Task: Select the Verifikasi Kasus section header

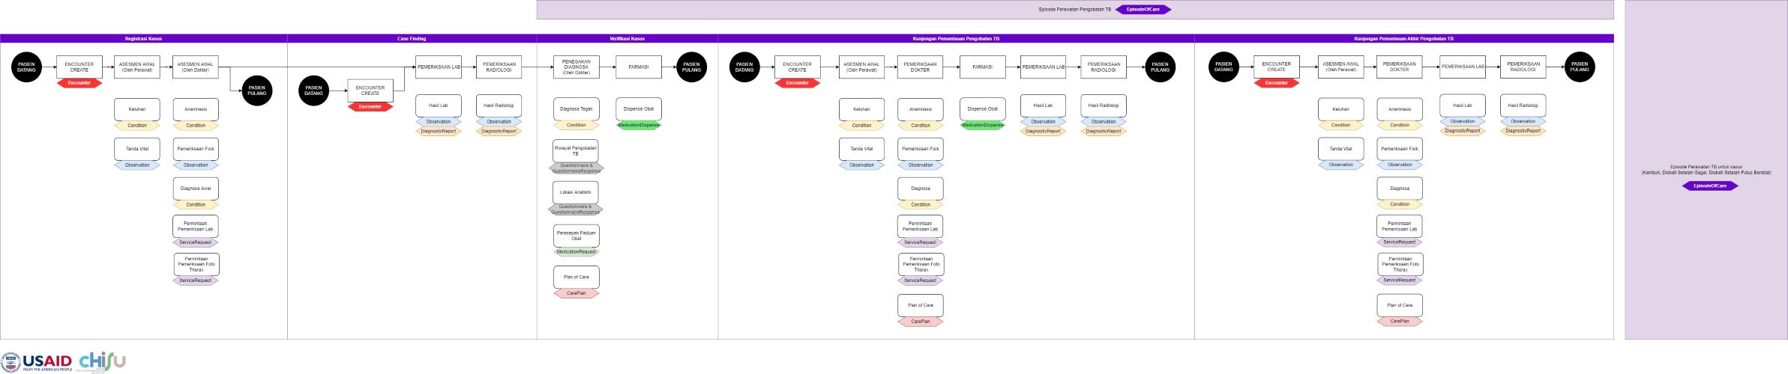Action: 627,38
